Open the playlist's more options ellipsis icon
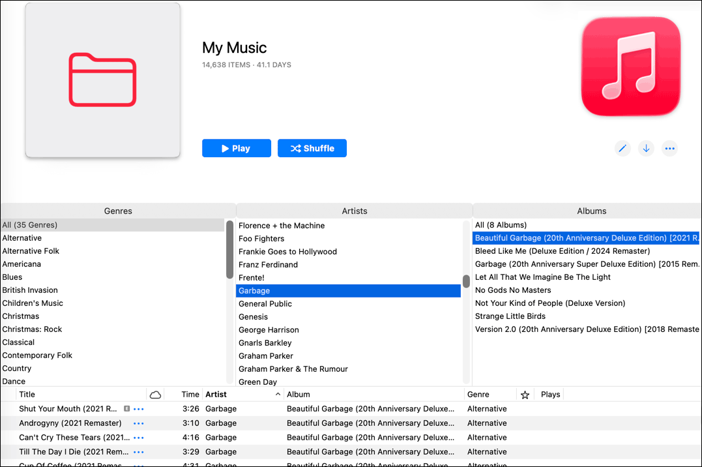 pos(669,148)
